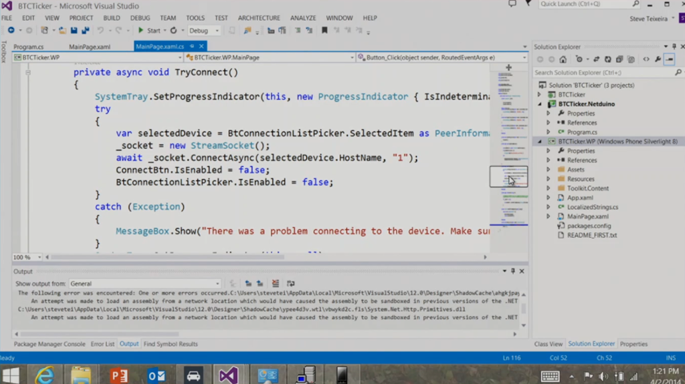Open the Debug configuration dropdown
Image resolution: width=685 pixels, height=384 pixels.
pyautogui.click(x=204, y=31)
